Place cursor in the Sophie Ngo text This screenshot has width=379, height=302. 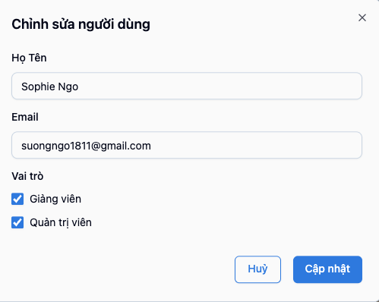pyautogui.click(x=50, y=87)
